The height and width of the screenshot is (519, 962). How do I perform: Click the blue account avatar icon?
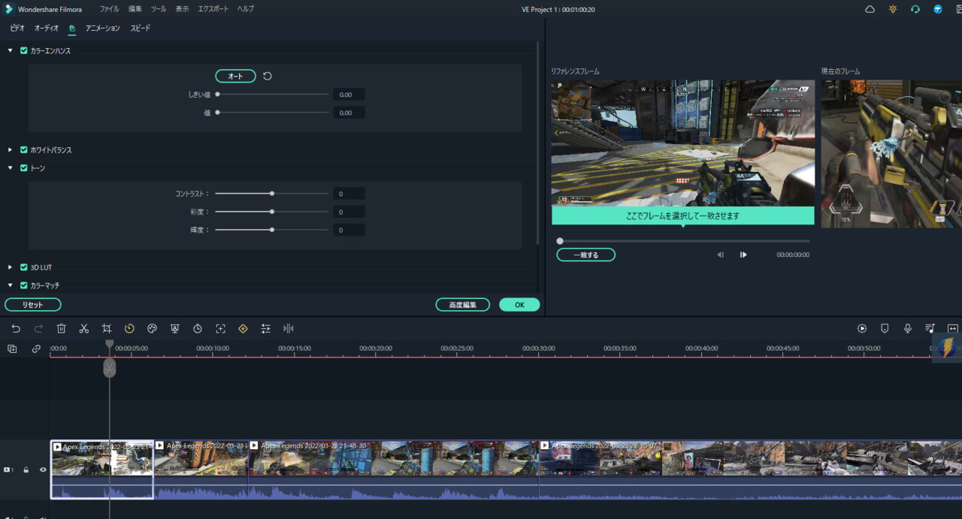(938, 9)
